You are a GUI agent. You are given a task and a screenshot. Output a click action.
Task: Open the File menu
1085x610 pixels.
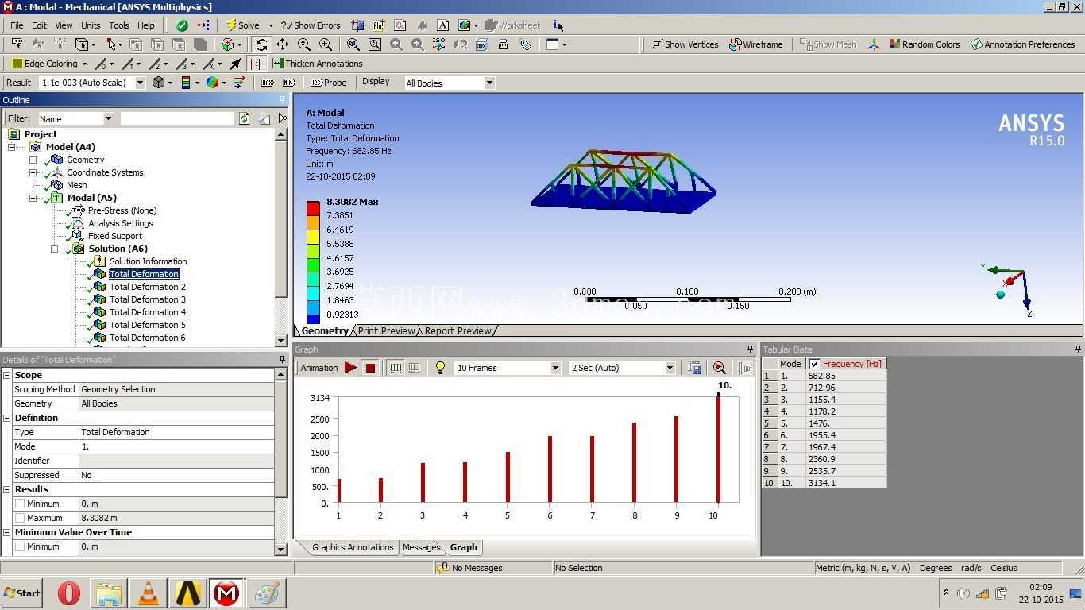(x=17, y=25)
